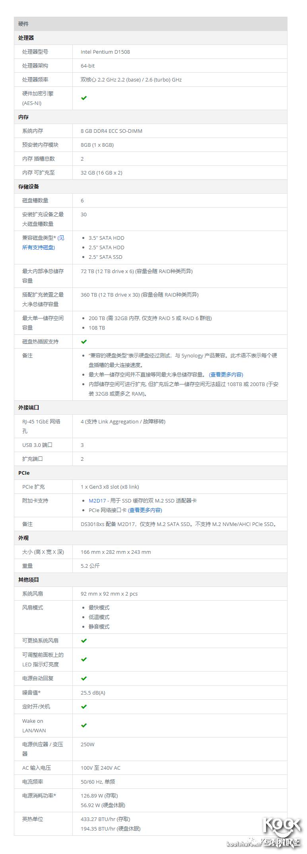Click the 25.5 dB(A) noise value
This screenshot has width=307, height=854.
pyautogui.click(x=93, y=693)
